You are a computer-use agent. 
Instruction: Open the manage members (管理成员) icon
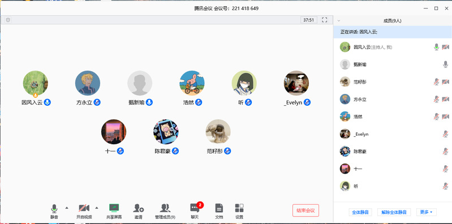point(165,212)
